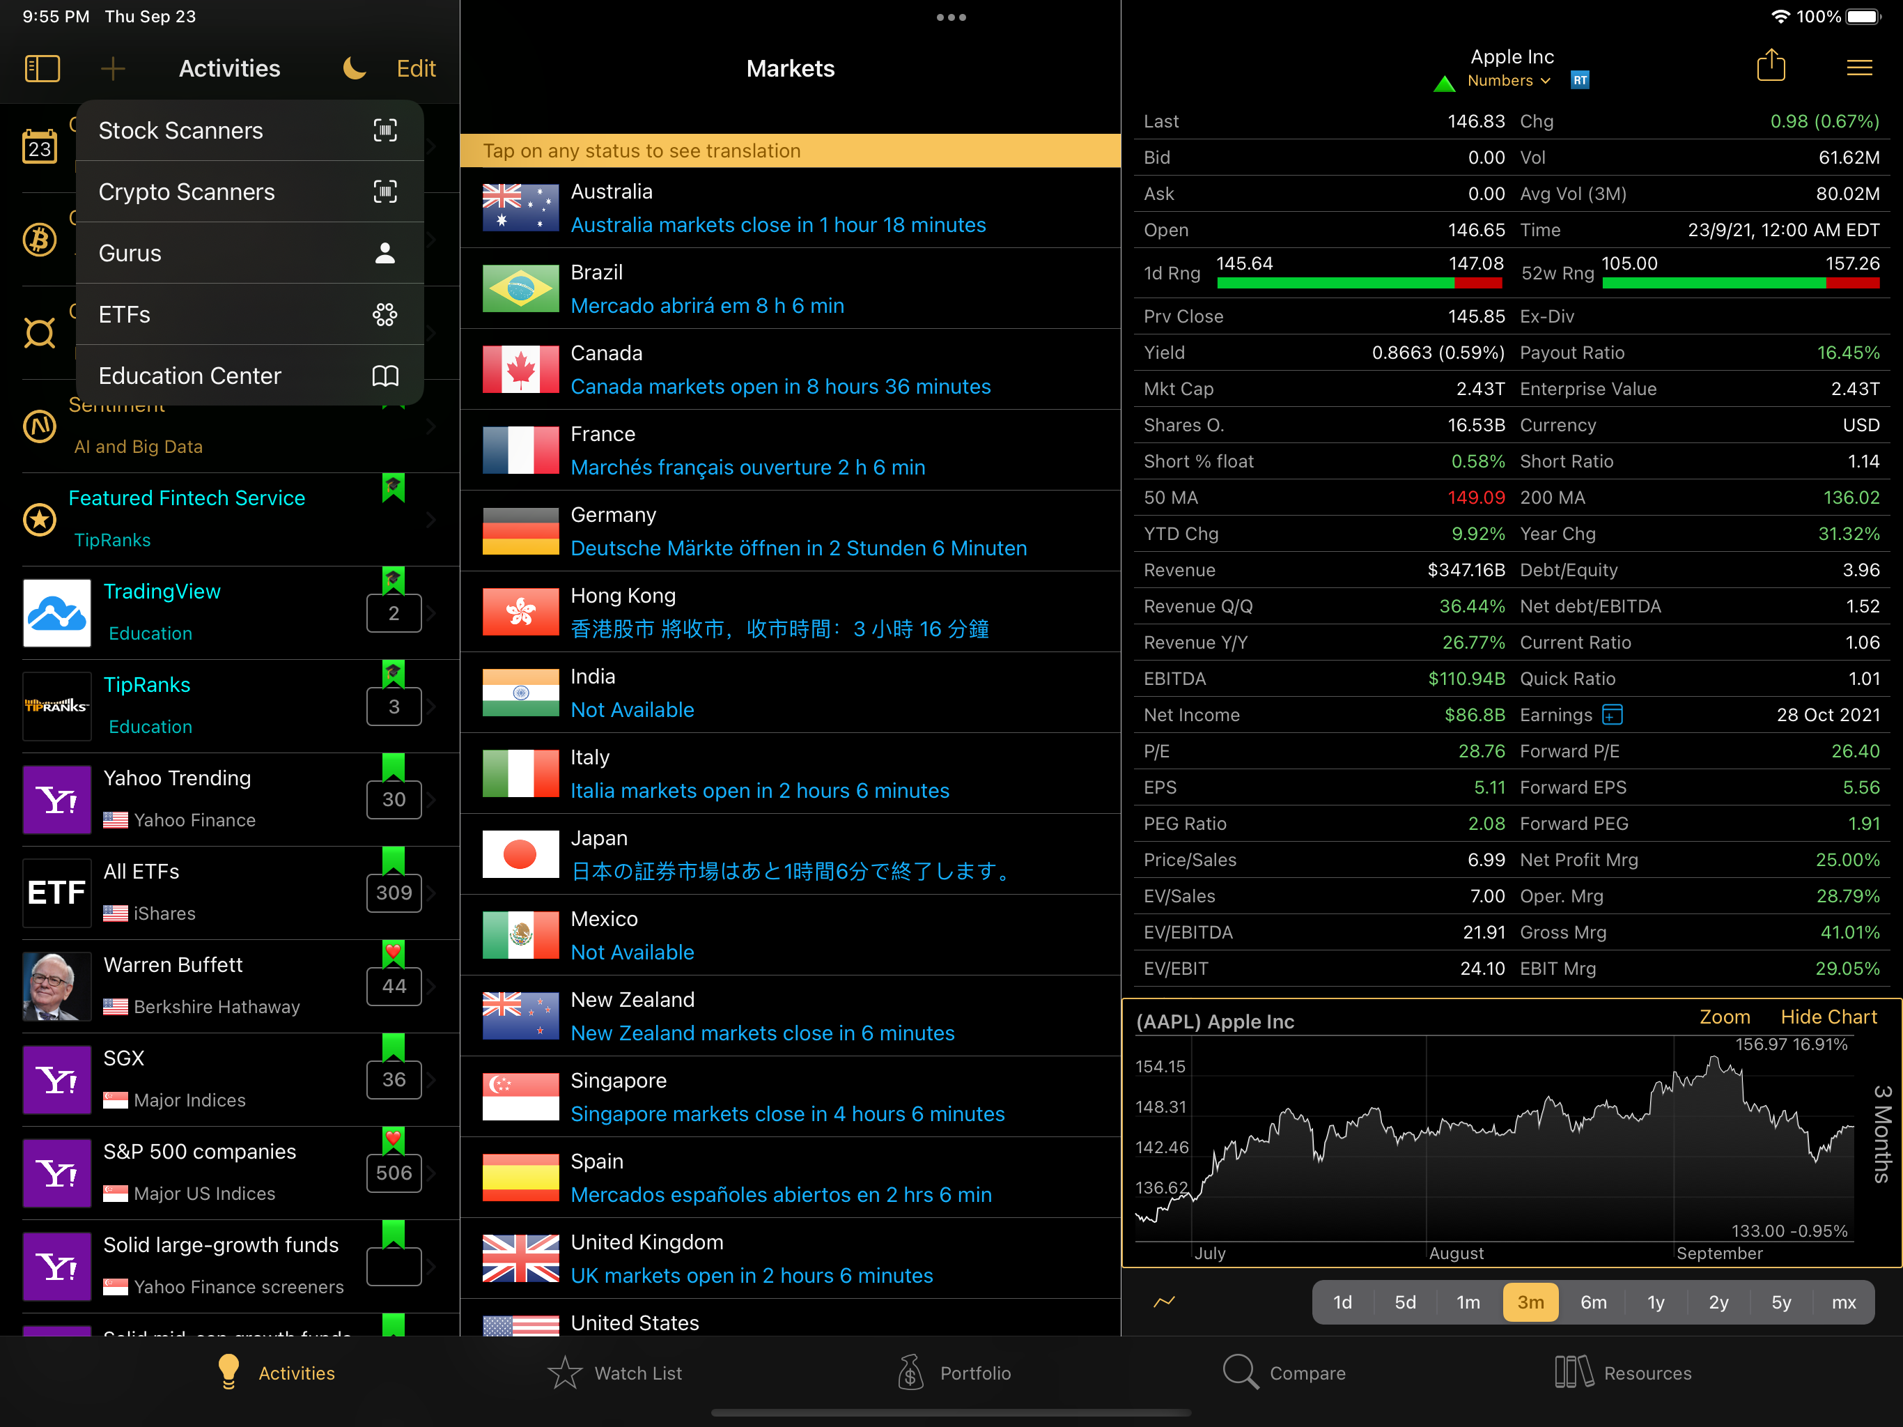Open the Bitcoin crypto activity icon
The height and width of the screenshot is (1427, 1903).
[40, 239]
